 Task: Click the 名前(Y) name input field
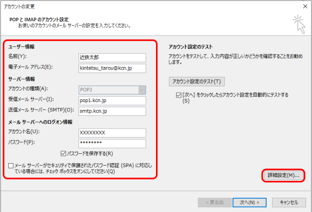point(112,58)
